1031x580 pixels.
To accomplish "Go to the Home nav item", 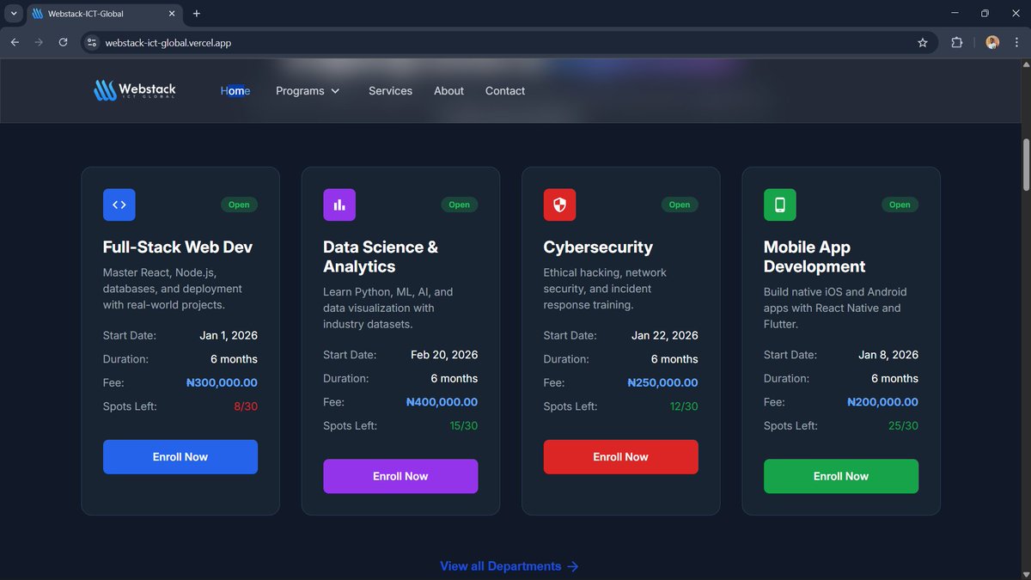I will point(235,90).
